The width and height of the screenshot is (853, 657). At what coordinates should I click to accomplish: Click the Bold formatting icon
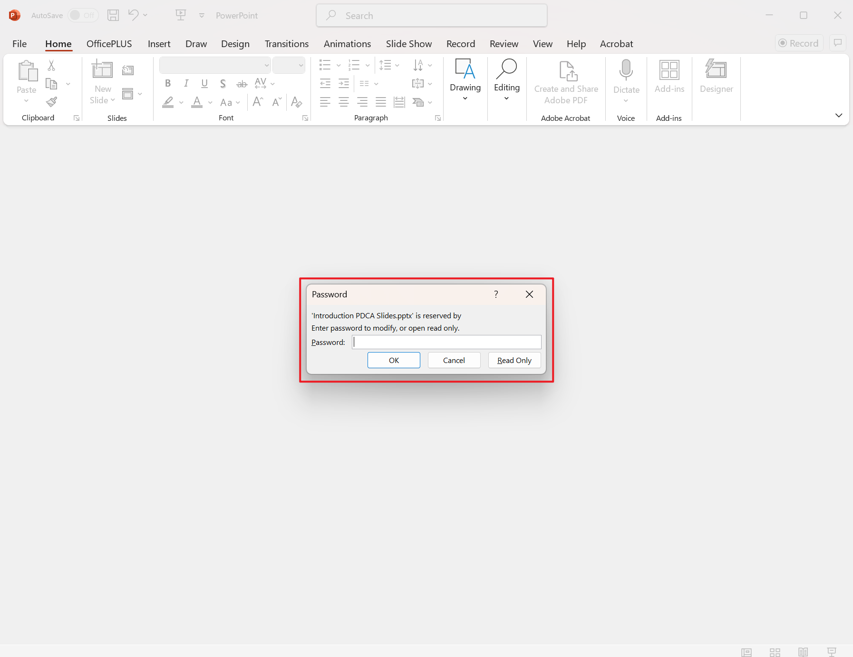(x=168, y=84)
